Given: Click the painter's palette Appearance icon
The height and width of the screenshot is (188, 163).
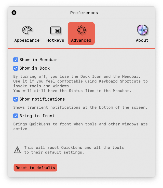Looking at the screenshot, I should tap(27, 30).
